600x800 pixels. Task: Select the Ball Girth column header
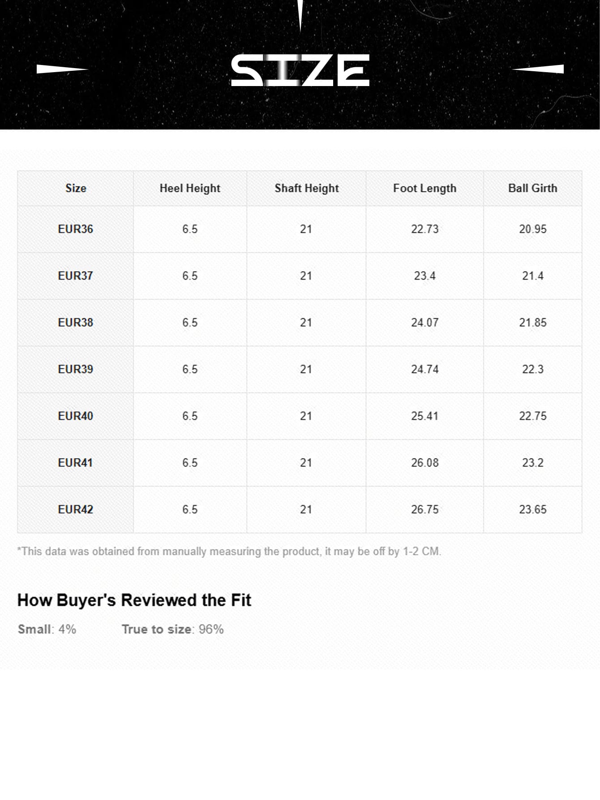tap(532, 188)
